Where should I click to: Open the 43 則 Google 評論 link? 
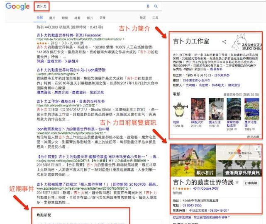tap(205, 188)
